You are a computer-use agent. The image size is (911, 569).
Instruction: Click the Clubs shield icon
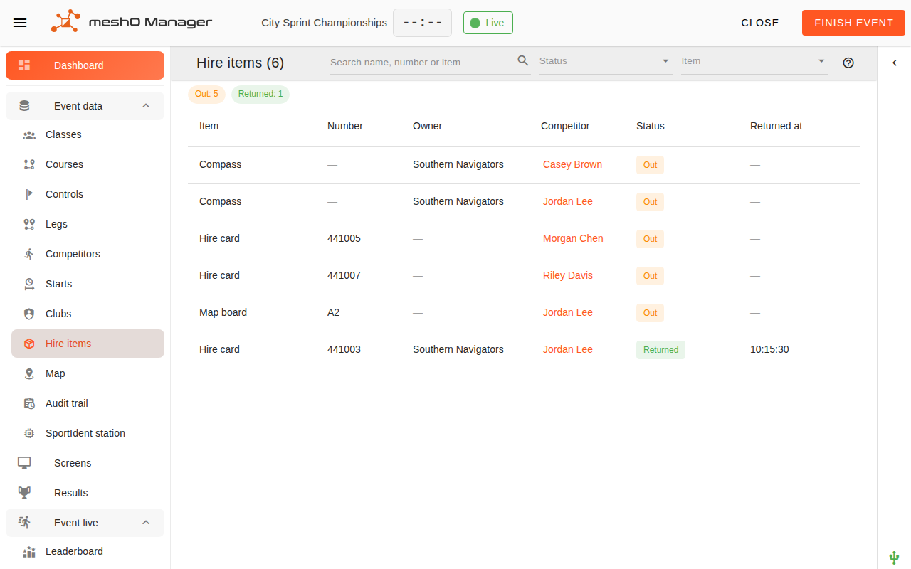(x=29, y=314)
